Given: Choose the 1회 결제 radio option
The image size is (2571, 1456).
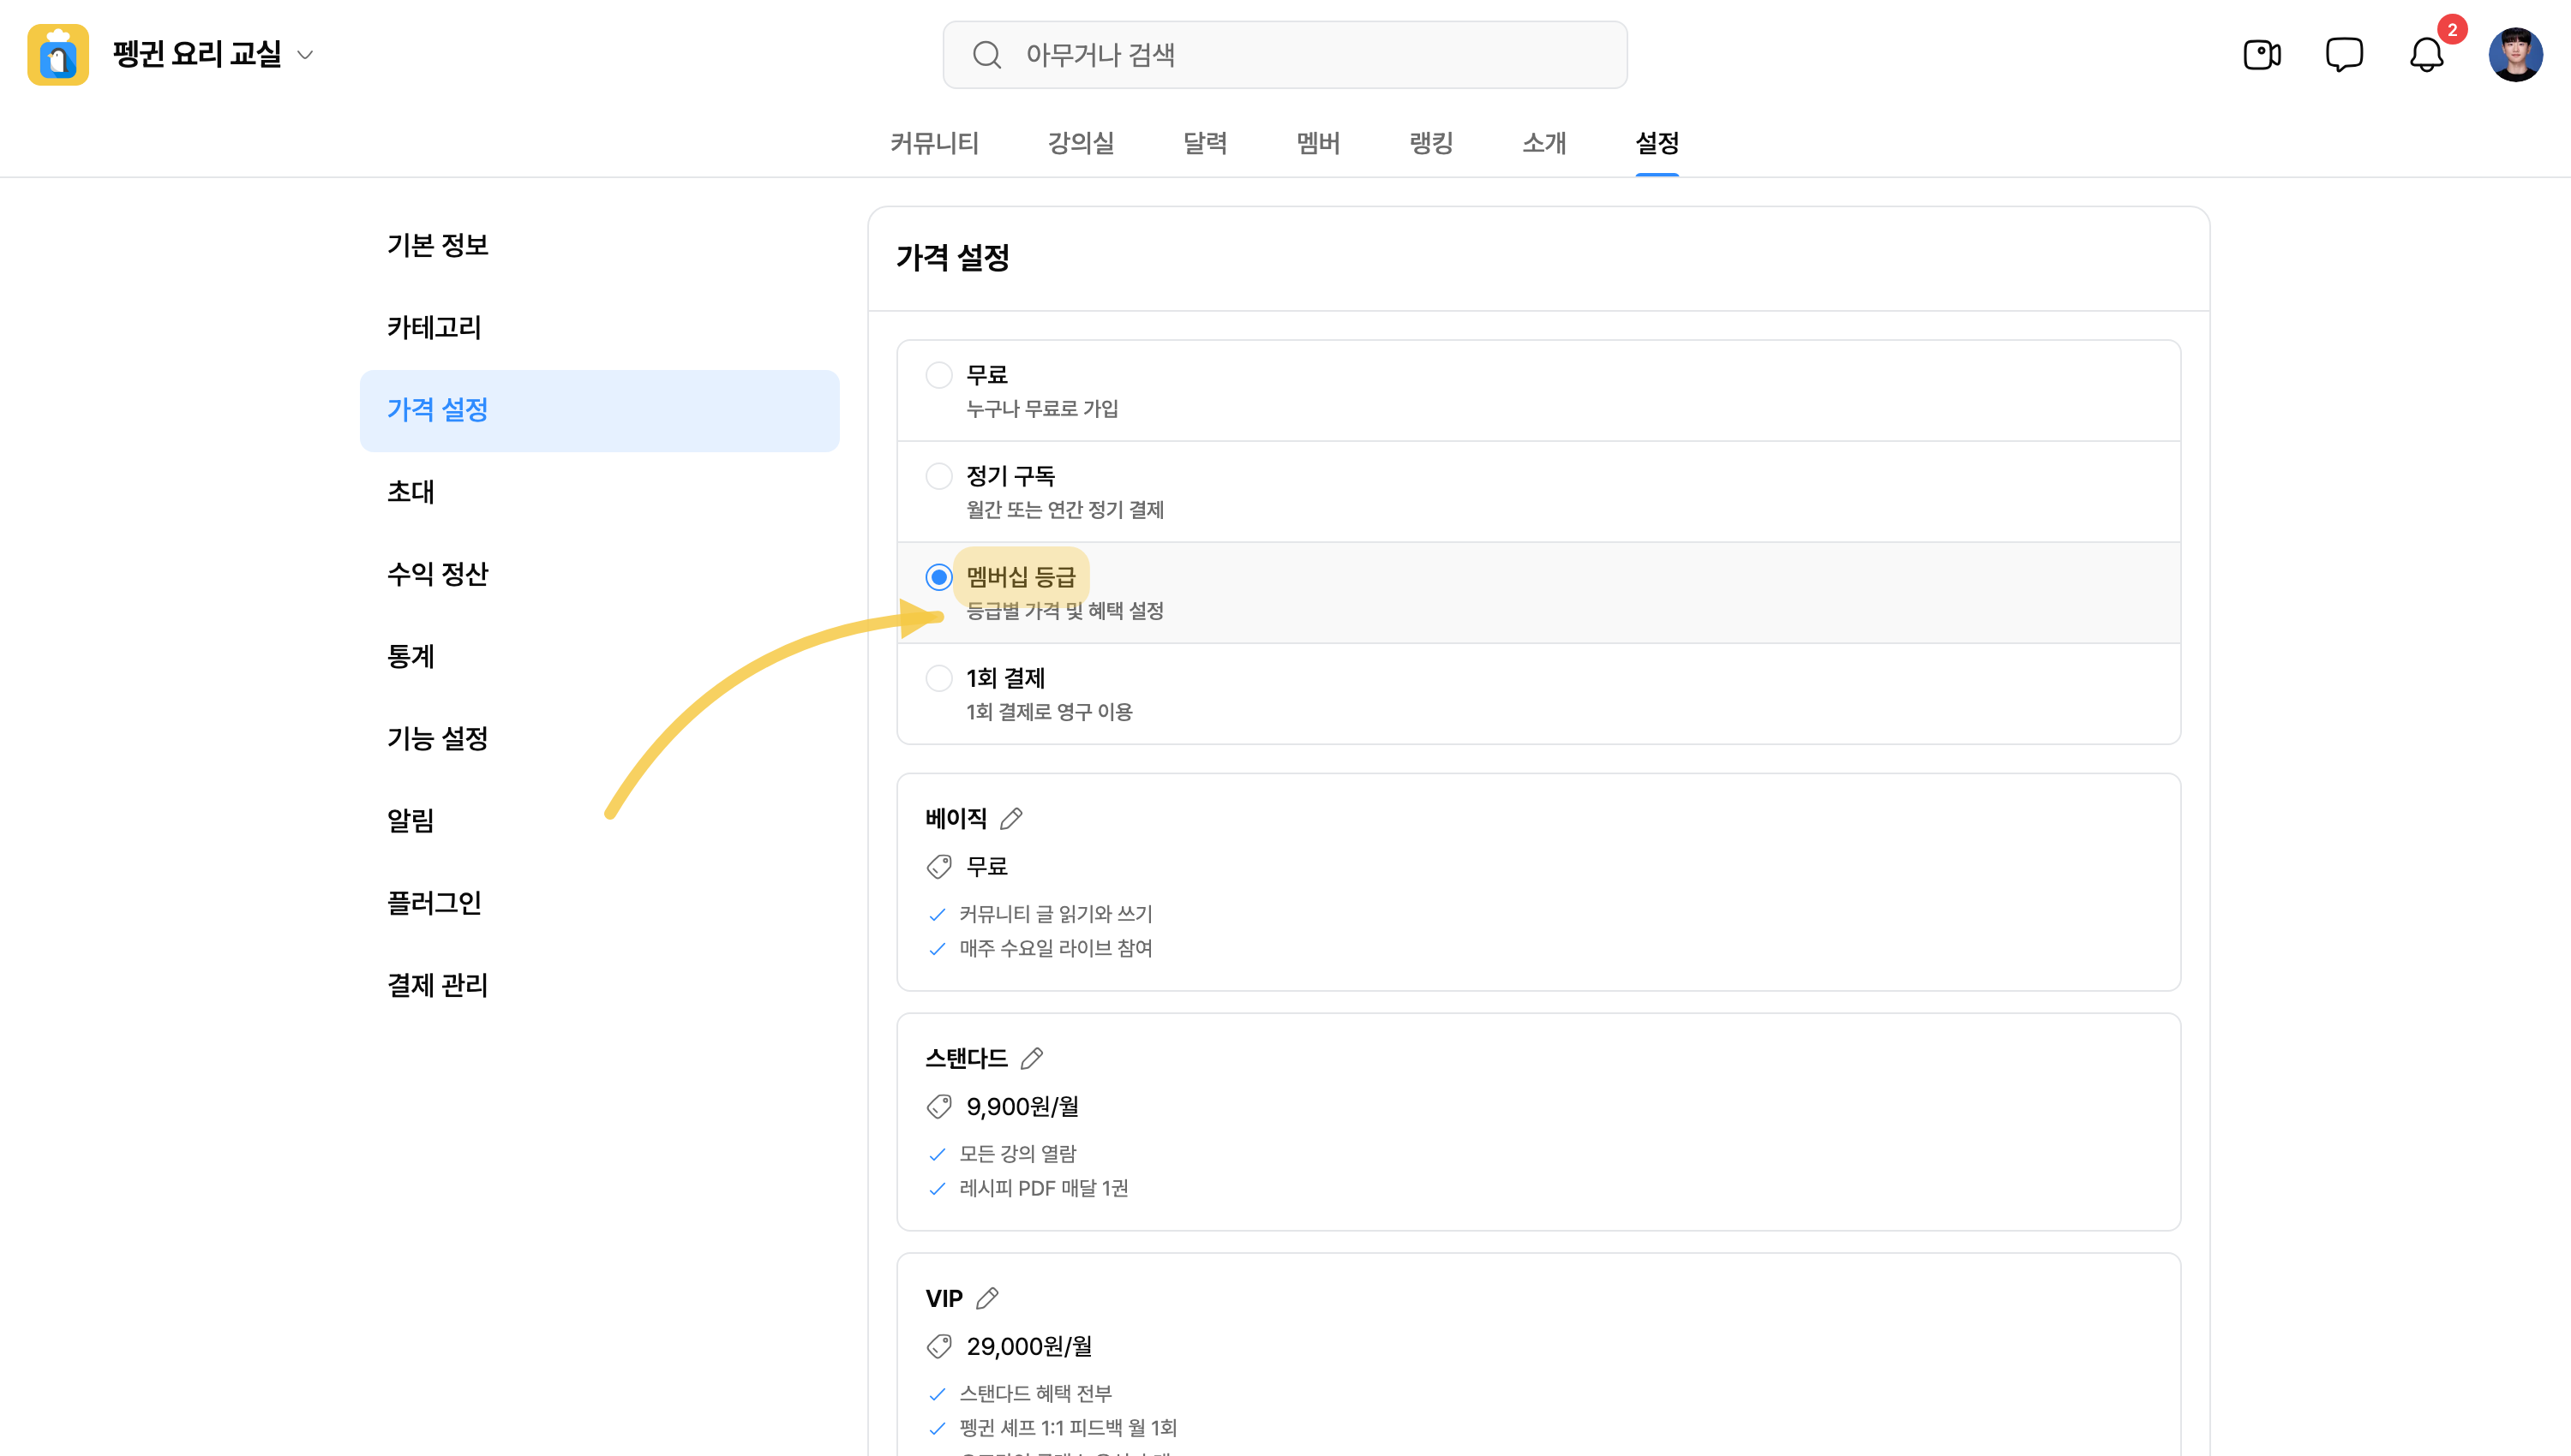Looking at the screenshot, I should click(x=938, y=678).
